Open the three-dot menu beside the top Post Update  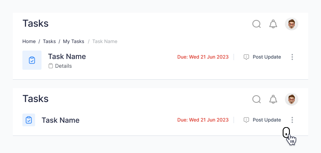[292, 57]
